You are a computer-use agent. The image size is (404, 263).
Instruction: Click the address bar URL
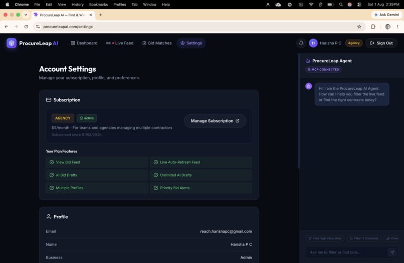click(68, 27)
